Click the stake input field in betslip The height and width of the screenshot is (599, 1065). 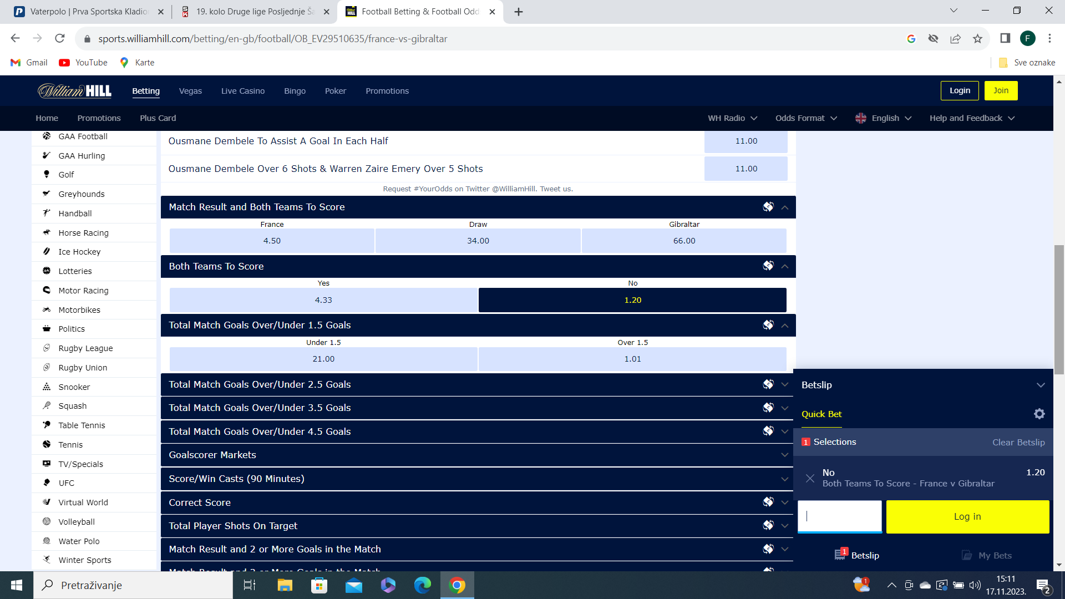pyautogui.click(x=839, y=516)
